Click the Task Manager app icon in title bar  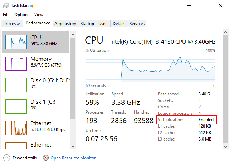pos(6,6)
